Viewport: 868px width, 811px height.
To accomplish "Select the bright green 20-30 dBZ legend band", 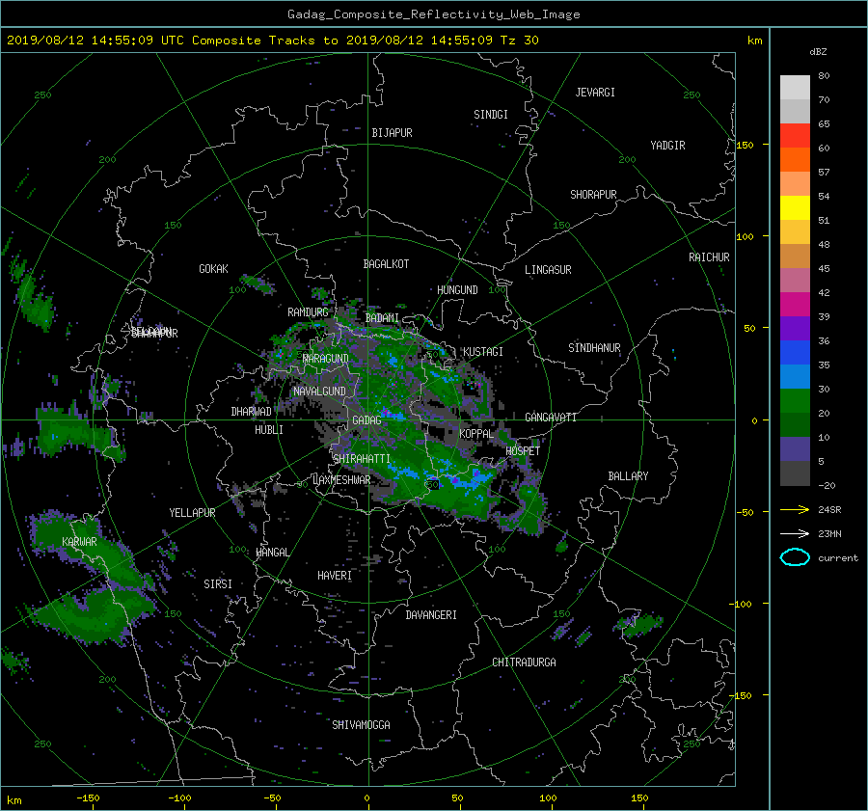I will [795, 401].
